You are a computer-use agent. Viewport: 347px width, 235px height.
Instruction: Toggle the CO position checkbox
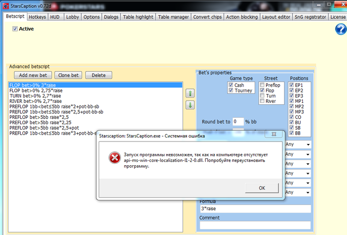coord(291,117)
